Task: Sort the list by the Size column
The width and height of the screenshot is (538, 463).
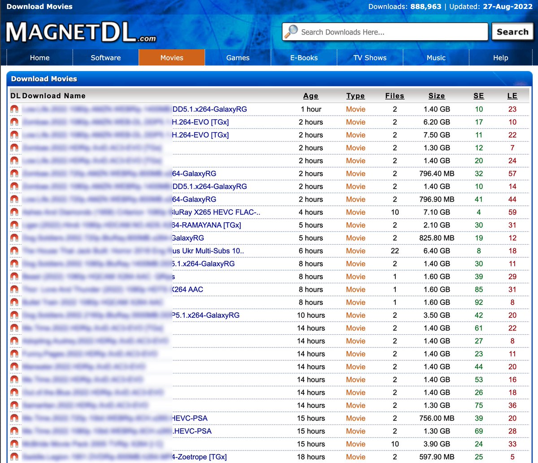Action: (437, 96)
